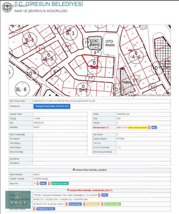
Task: Click the red icon before TKGM Parsel Sorgu
Action: coord(35,209)
